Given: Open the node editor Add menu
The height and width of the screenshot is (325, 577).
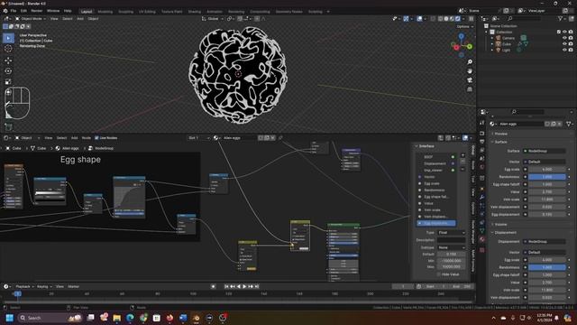Looking at the screenshot, I should coord(74,138).
